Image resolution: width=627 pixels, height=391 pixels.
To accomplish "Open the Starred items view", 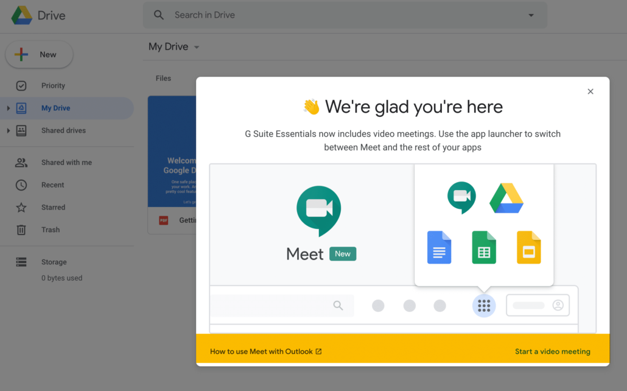I will pos(53,207).
